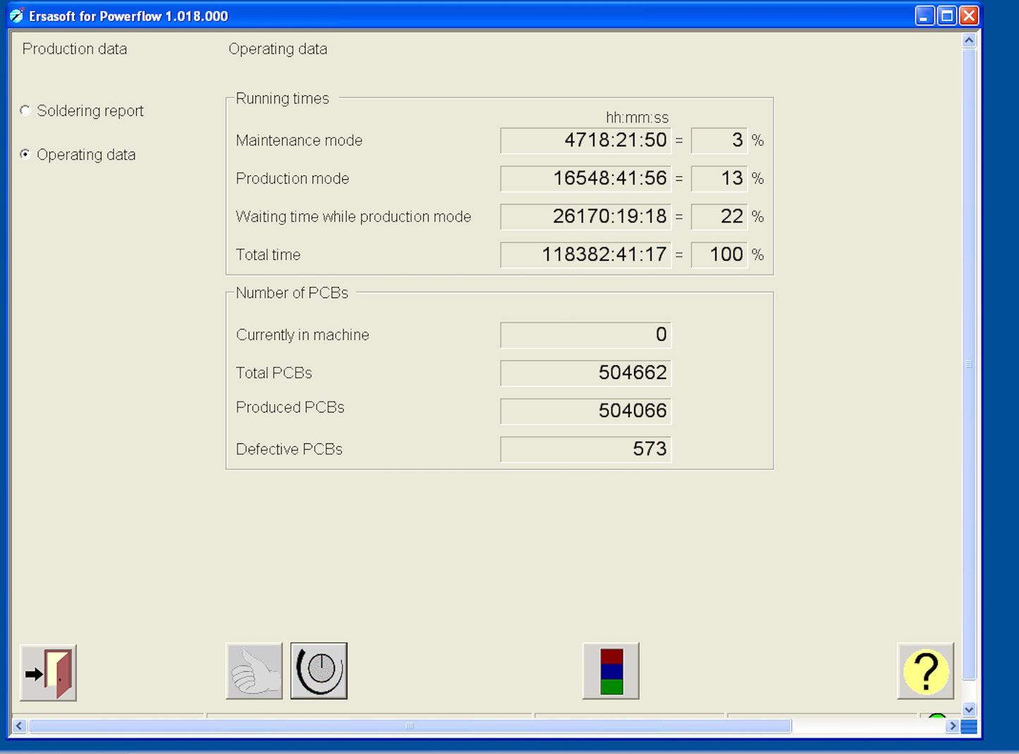1019x754 pixels.
Task: Select the Soldering report radio button
Action: (x=26, y=111)
